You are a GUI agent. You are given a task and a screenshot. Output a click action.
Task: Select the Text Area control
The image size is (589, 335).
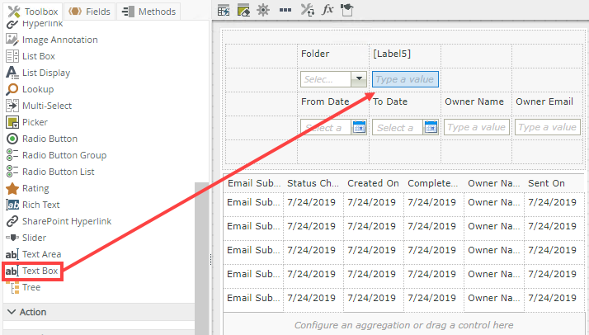(34, 255)
